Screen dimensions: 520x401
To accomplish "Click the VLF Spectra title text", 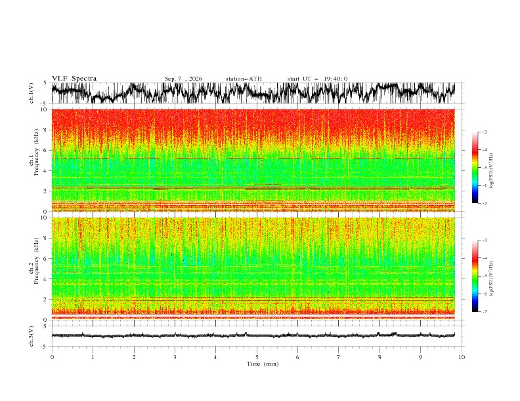I will pyautogui.click(x=74, y=79).
